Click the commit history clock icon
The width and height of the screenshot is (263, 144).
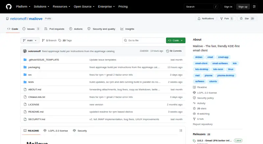[167, 51]
